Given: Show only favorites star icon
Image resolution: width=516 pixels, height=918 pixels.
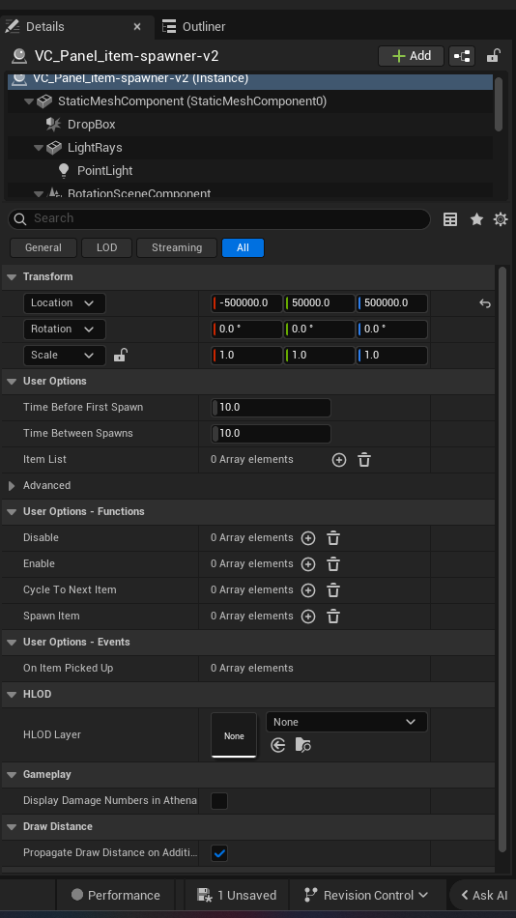Looking at the screenshot, I should [476, 219].
